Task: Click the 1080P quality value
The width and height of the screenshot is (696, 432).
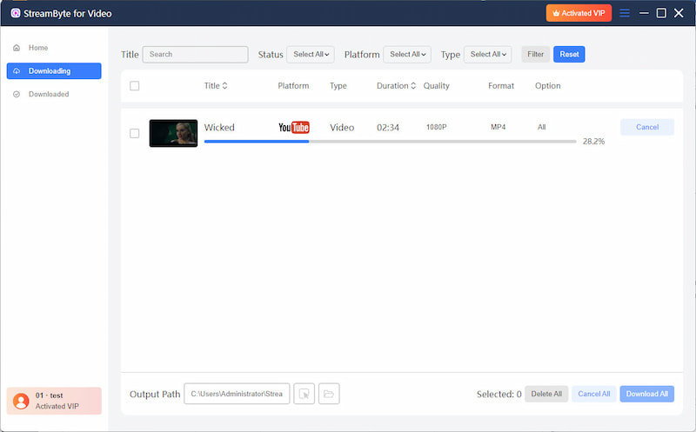Action: (x=437, y=127)
